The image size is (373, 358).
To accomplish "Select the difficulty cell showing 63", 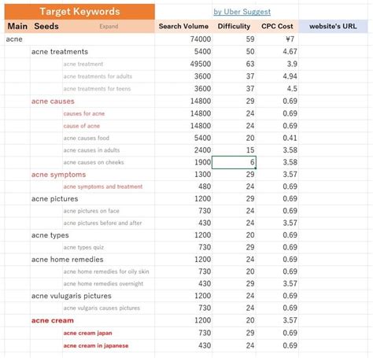I will pos(234,64).
